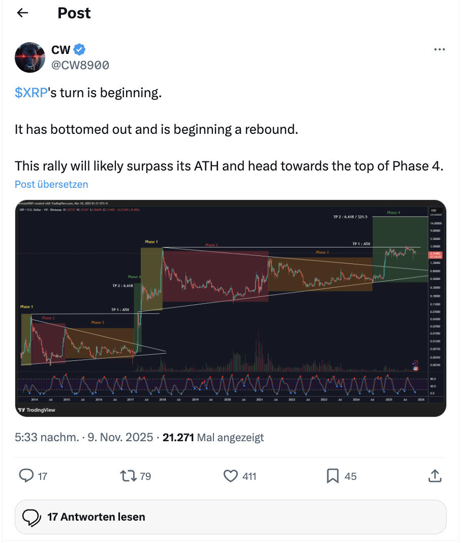The image size is (461, 543).
Task: Click the "21.271 Mal angezeigt" view count
Action: click(x=213, y=437)
